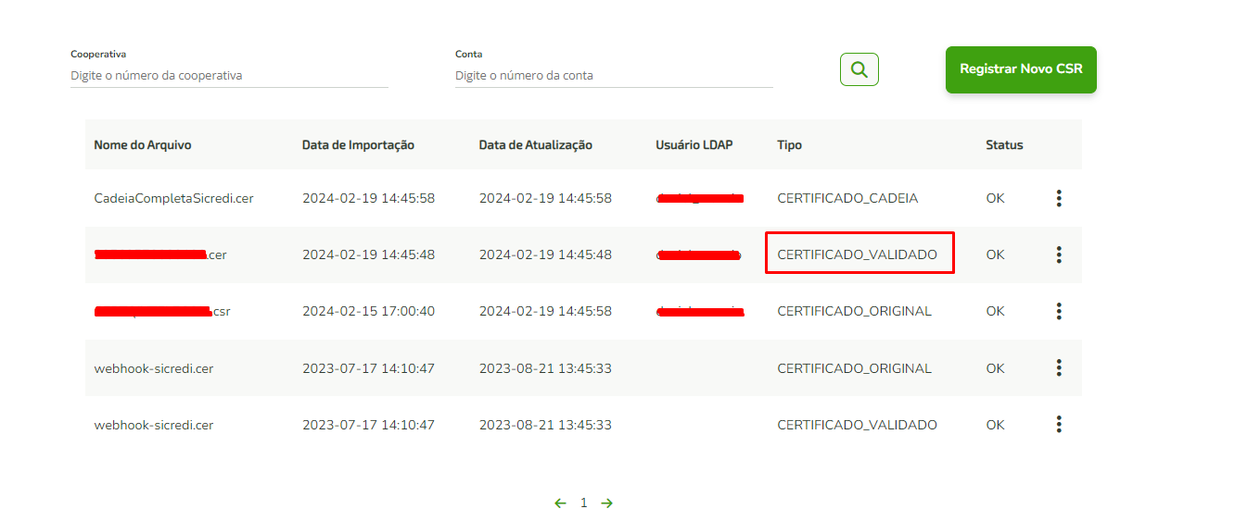
Task: Open three-dot menu for the .csr file row
Action: (x=1058, y=311)
